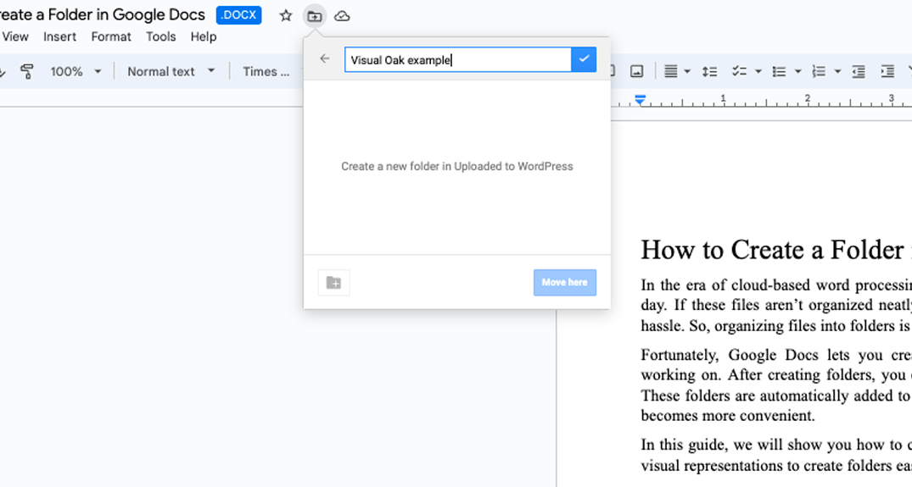
Task: Click paragraph starting 'In this guide, we'
Action: pos(776,455)
